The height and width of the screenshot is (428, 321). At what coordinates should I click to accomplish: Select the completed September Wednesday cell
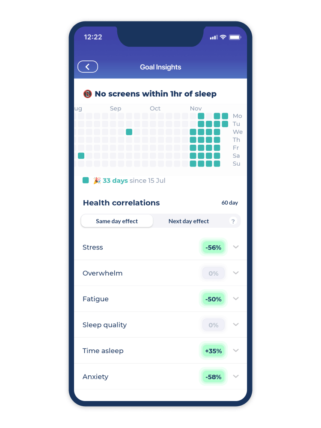pyautogui.click(x=129, y=132)
